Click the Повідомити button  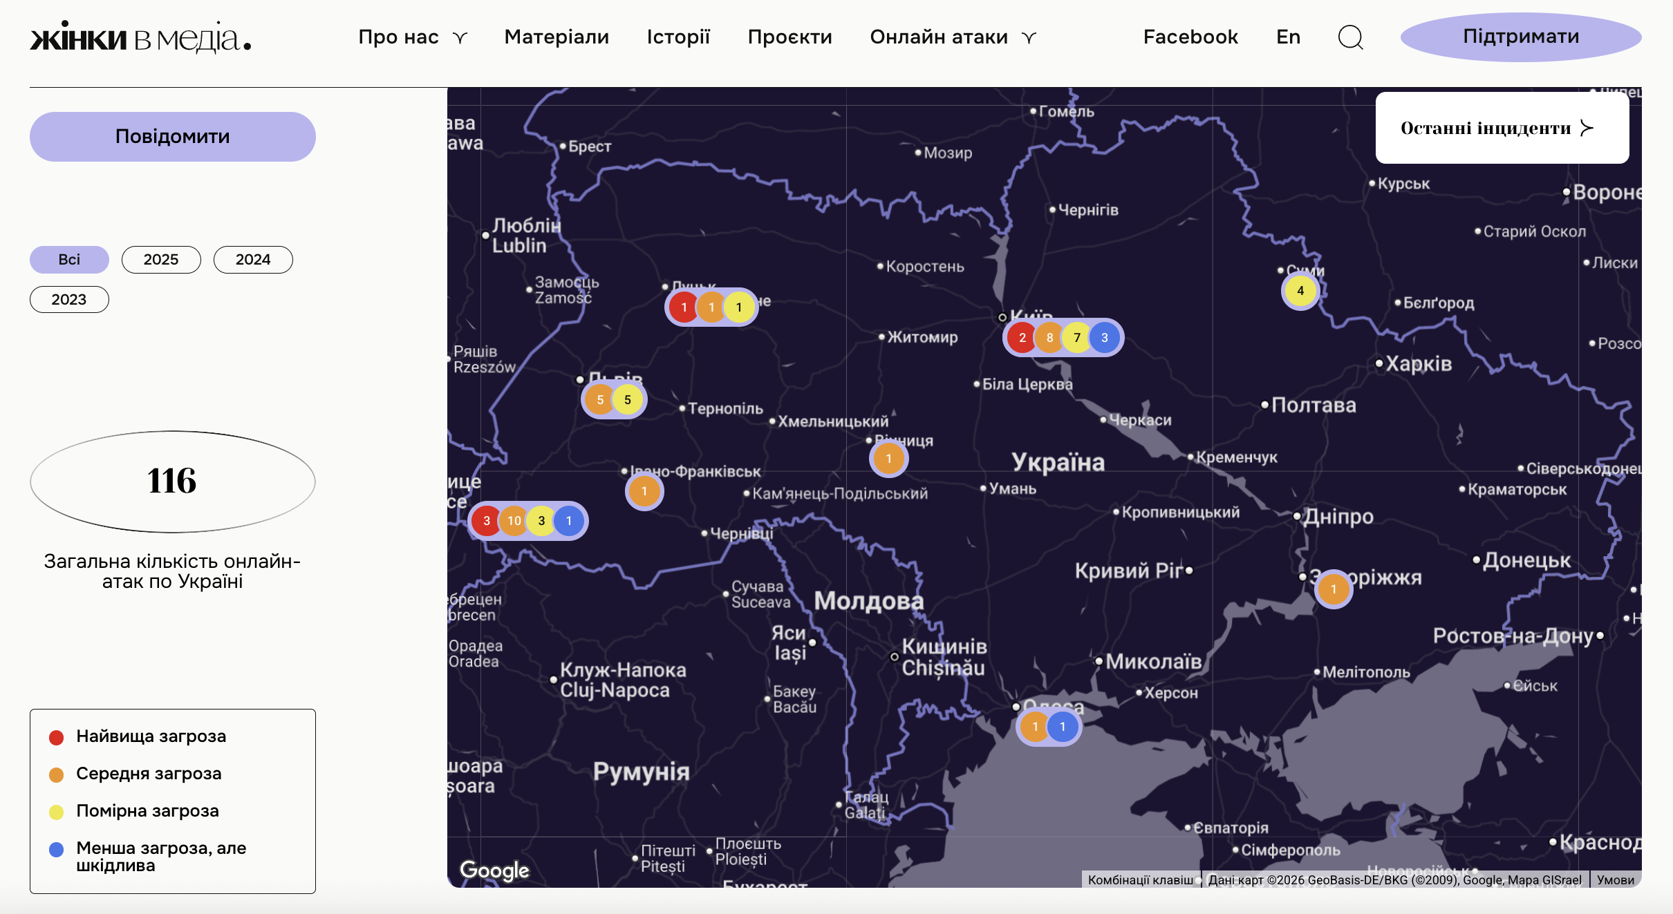(173, 137)
